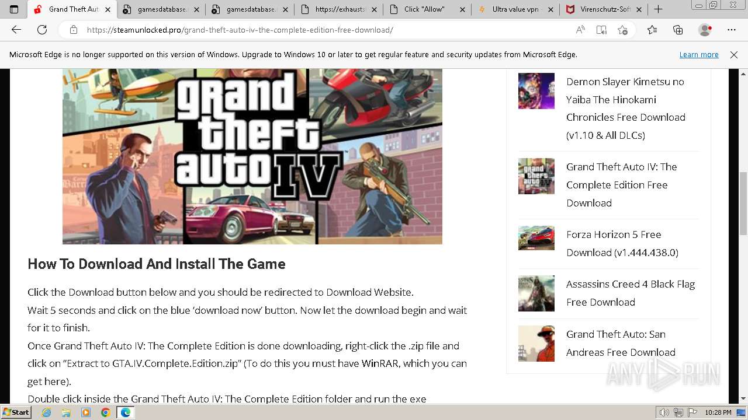This screenshot has height=420, width=748.
Task: Open Immersive Reader icon in address bar
Action: pos(601,30)
